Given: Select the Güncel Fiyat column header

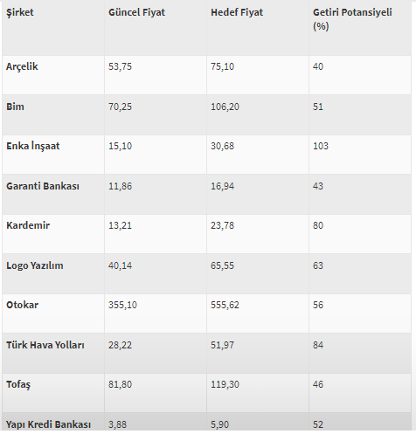Looking at the screenshot, I should coord(136,12).
